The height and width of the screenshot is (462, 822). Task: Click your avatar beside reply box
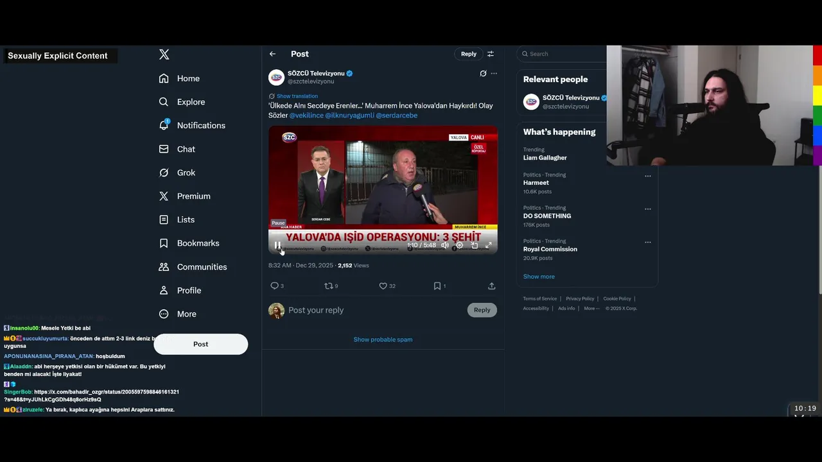[276, 311]
